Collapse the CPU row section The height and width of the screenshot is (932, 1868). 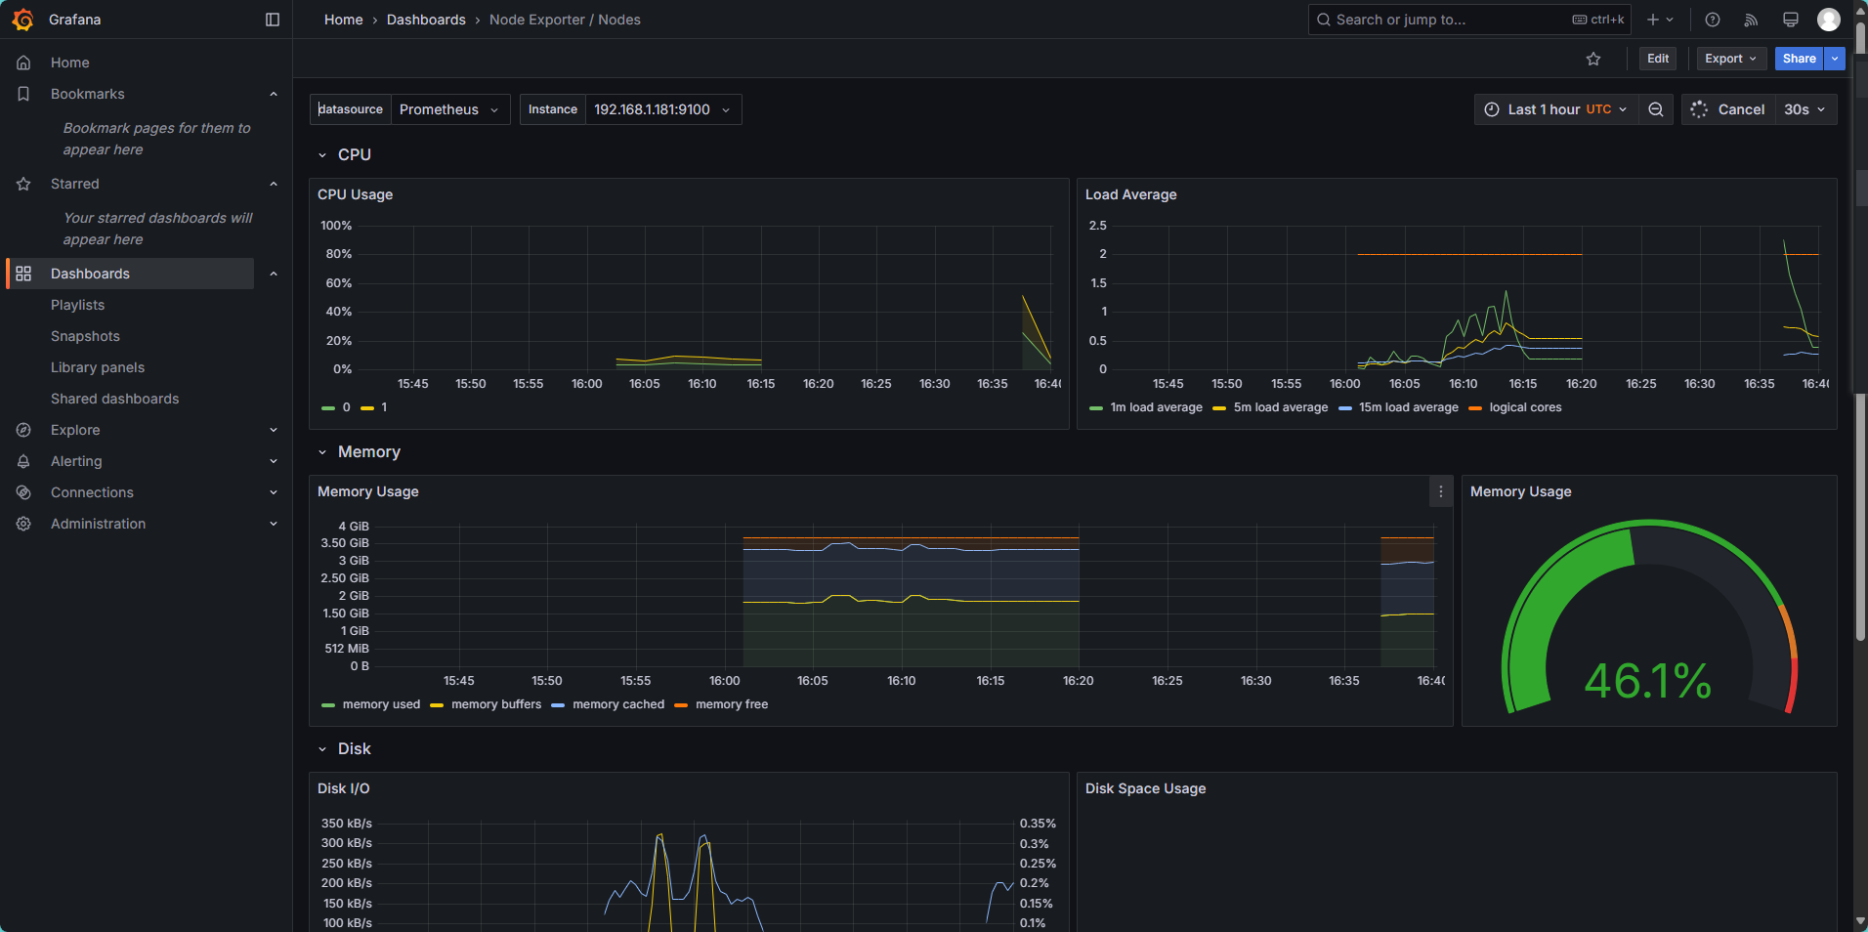pos(322,155)
